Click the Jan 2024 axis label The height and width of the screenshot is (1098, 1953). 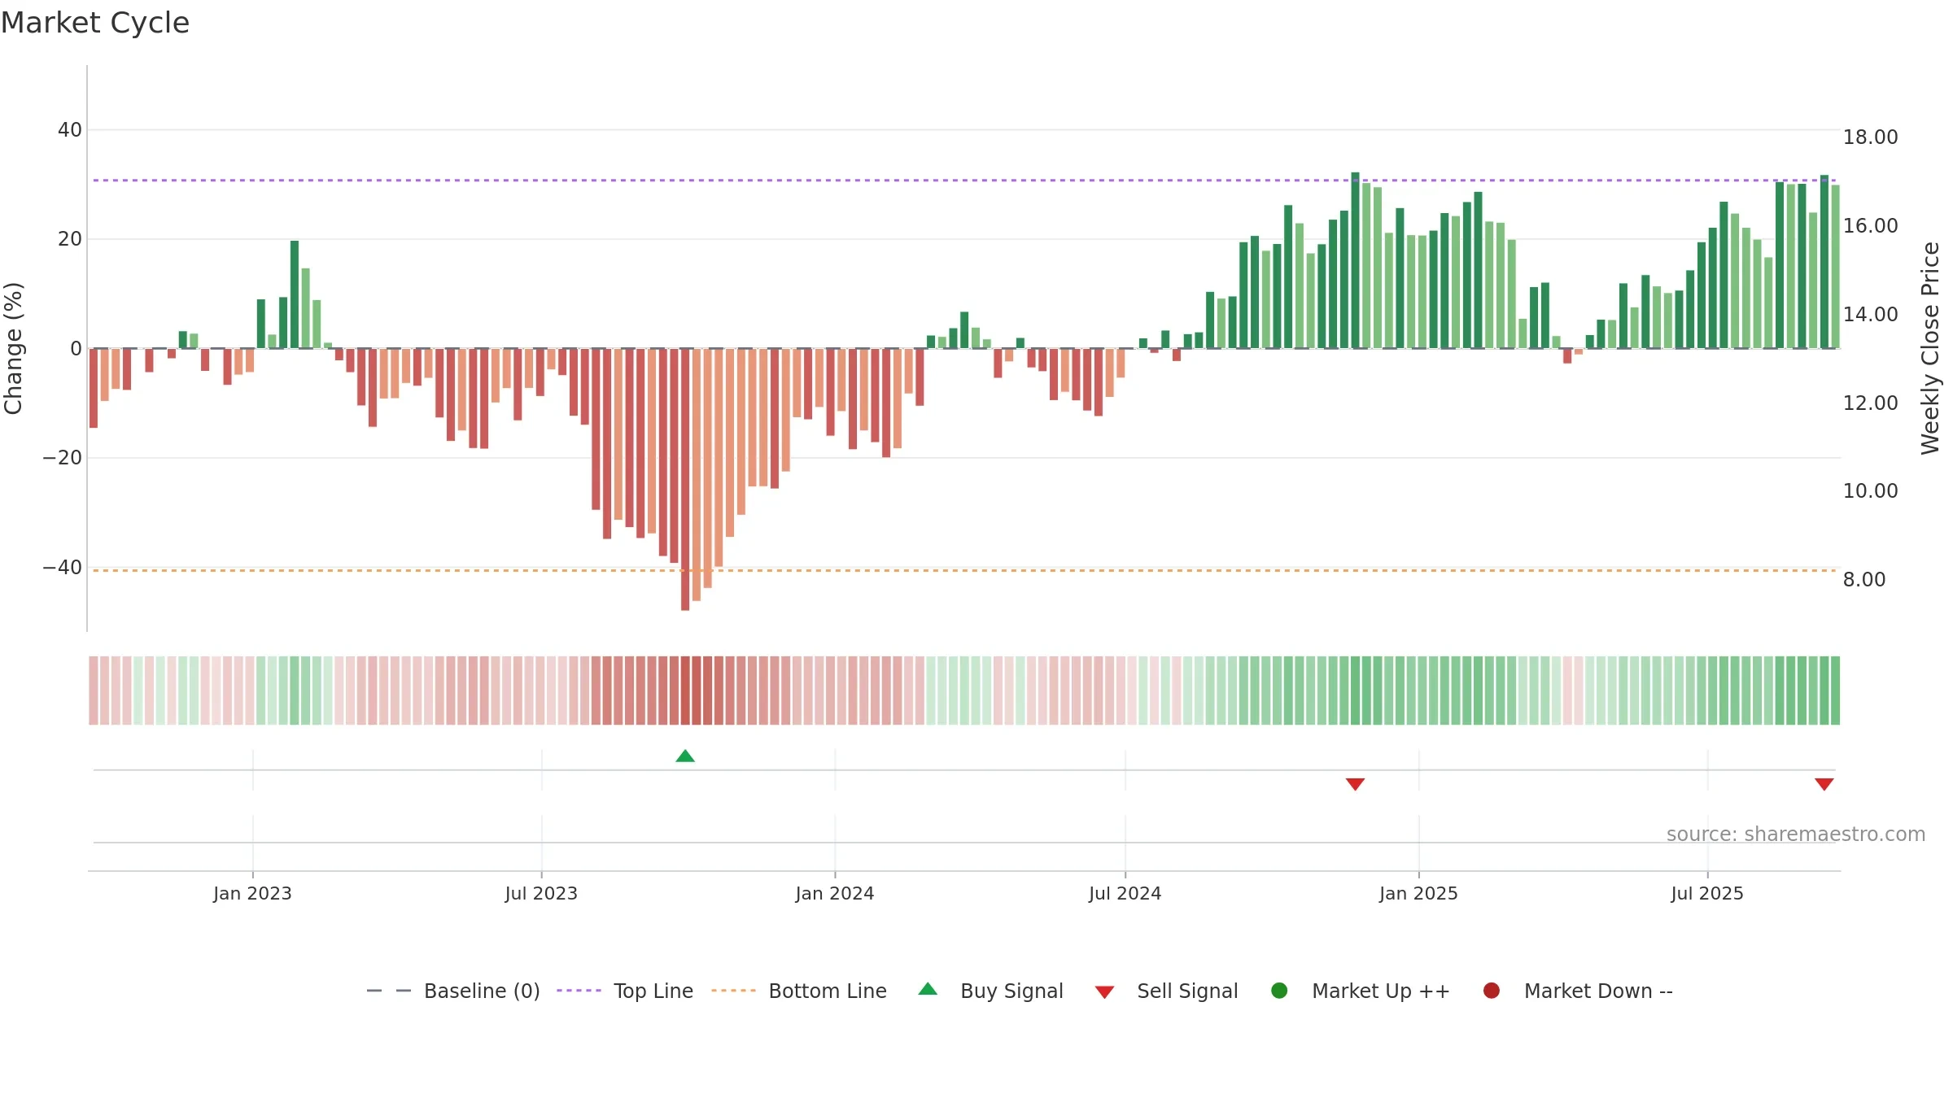[x=835, y=893]
